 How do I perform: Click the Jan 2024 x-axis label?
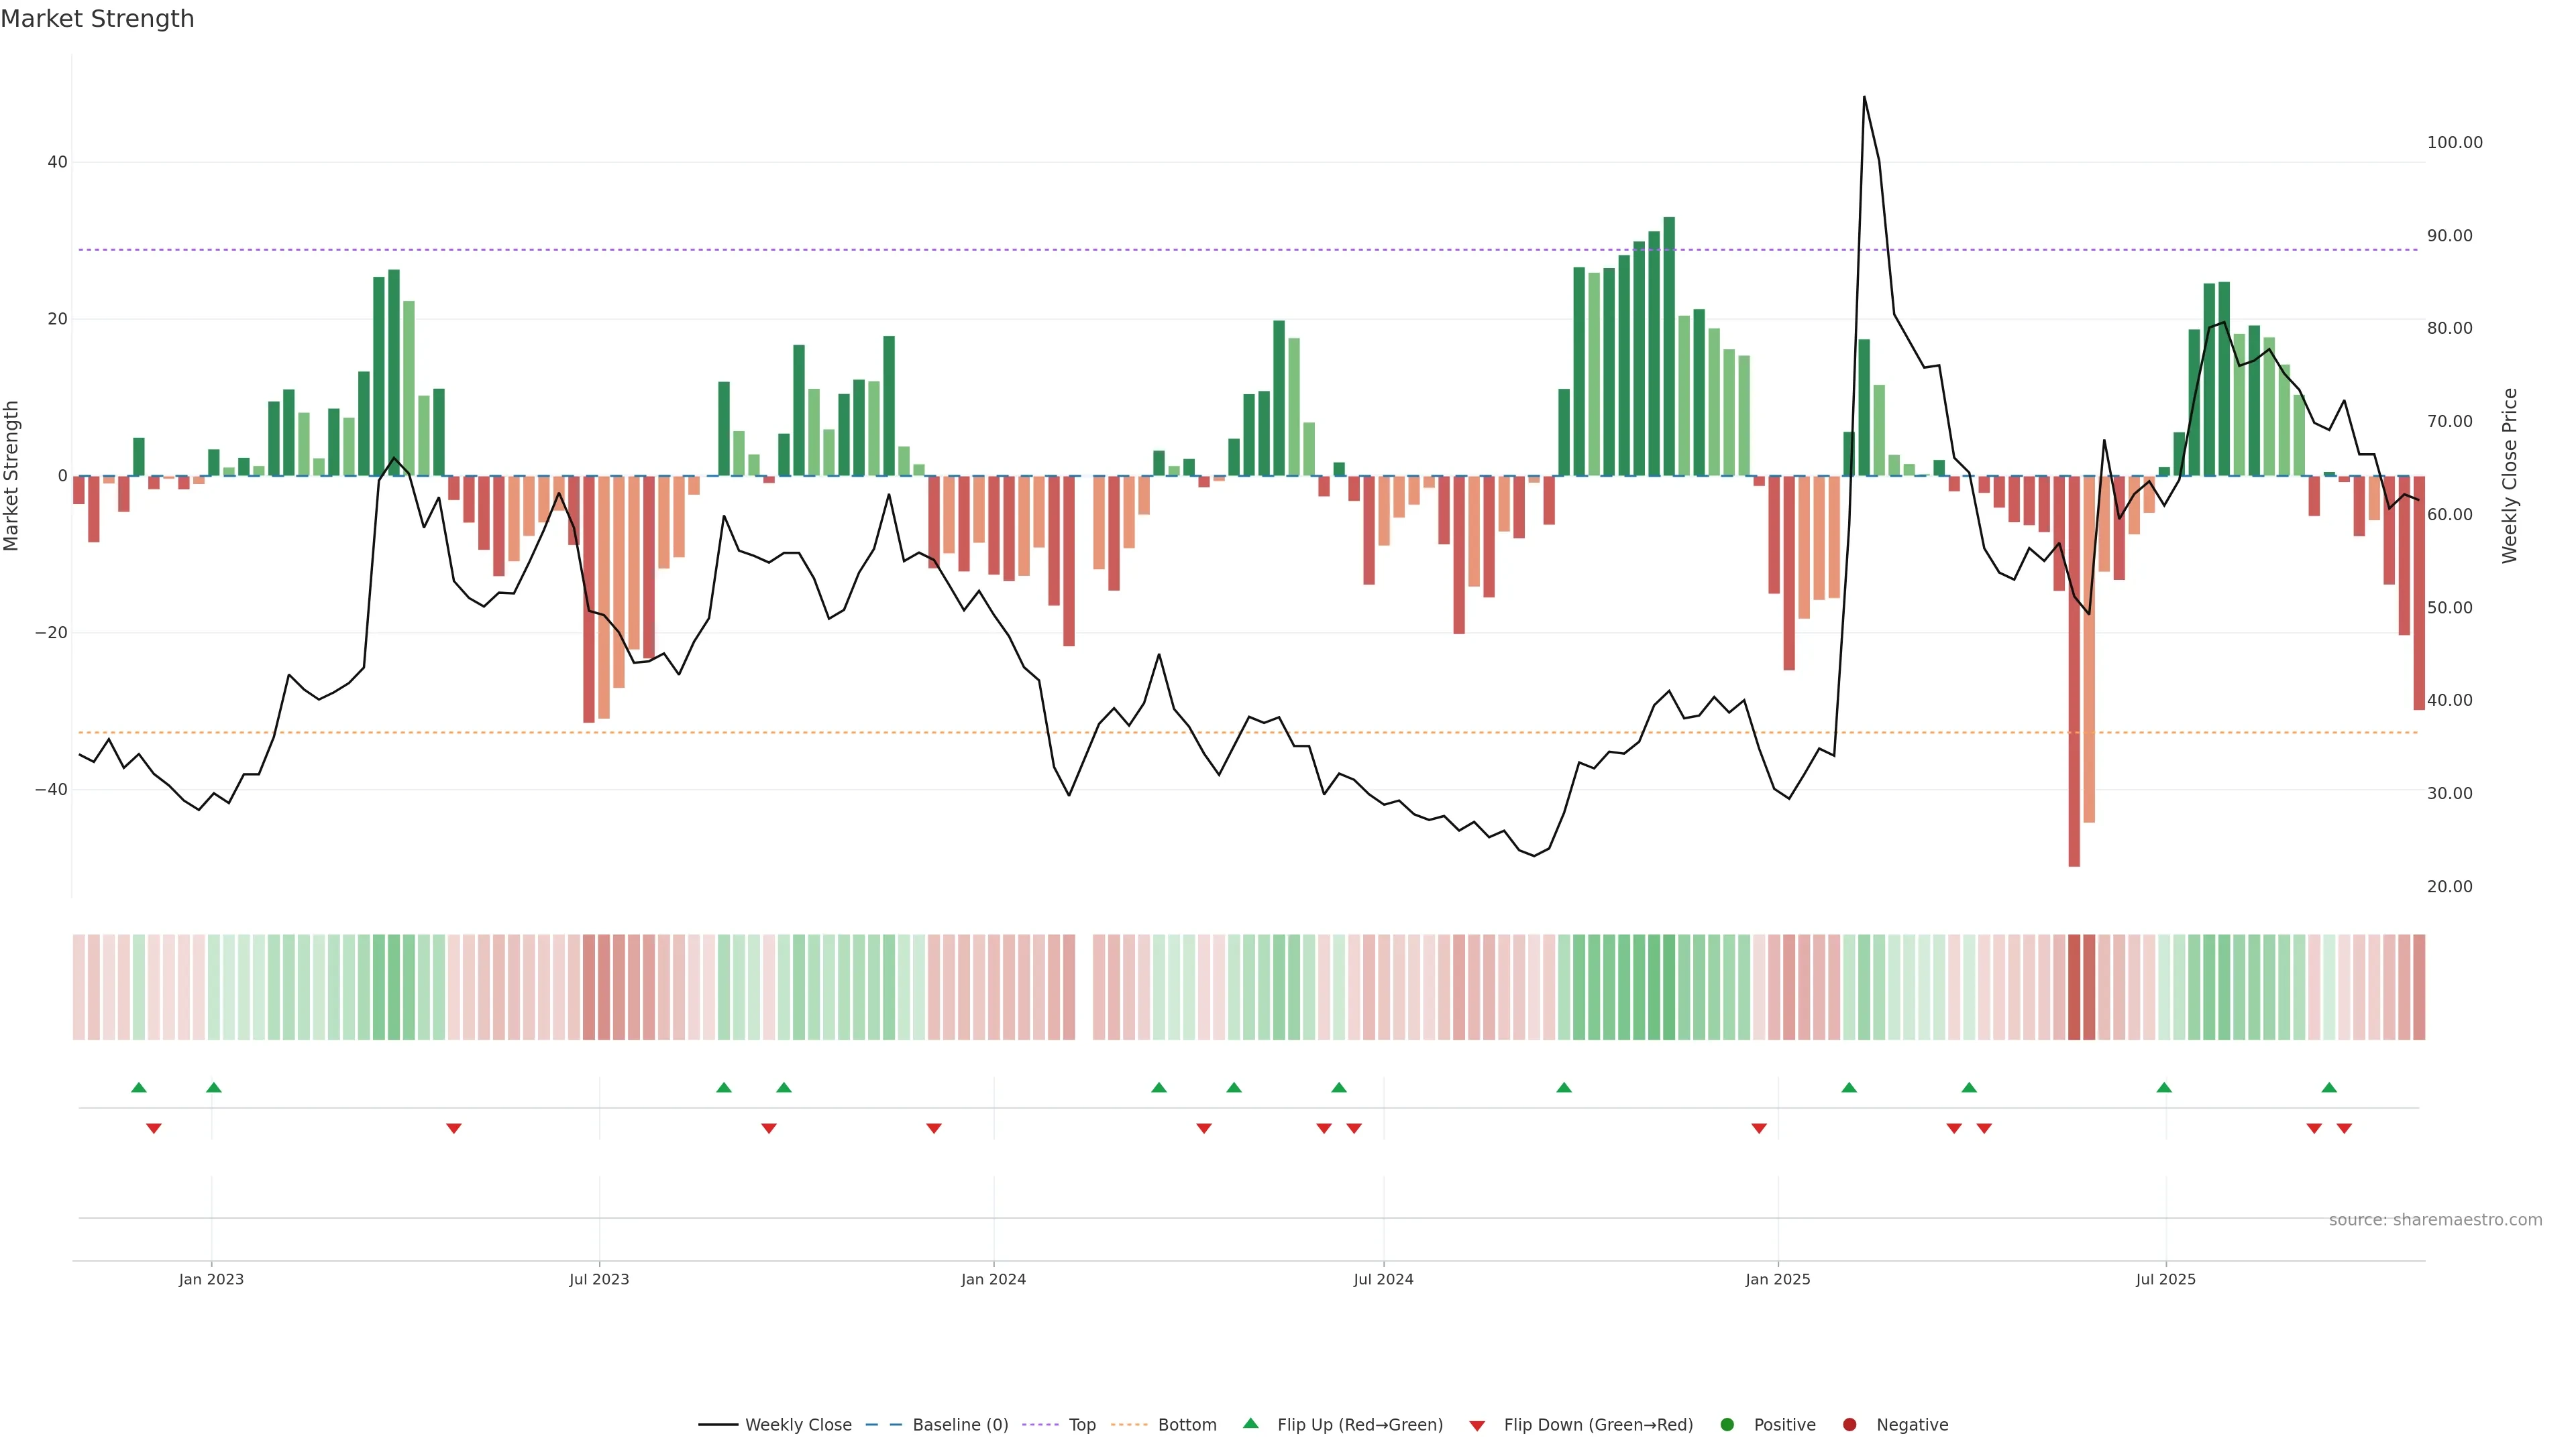(993, 1279)
